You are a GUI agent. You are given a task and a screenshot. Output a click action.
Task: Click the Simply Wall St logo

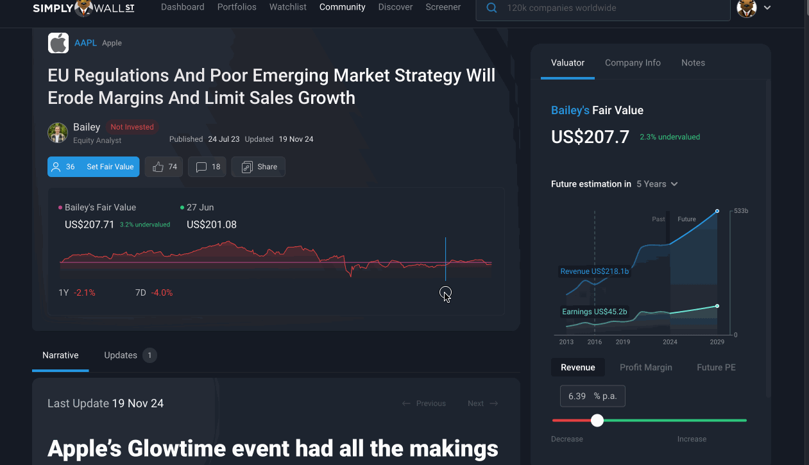tap(83, 8)
